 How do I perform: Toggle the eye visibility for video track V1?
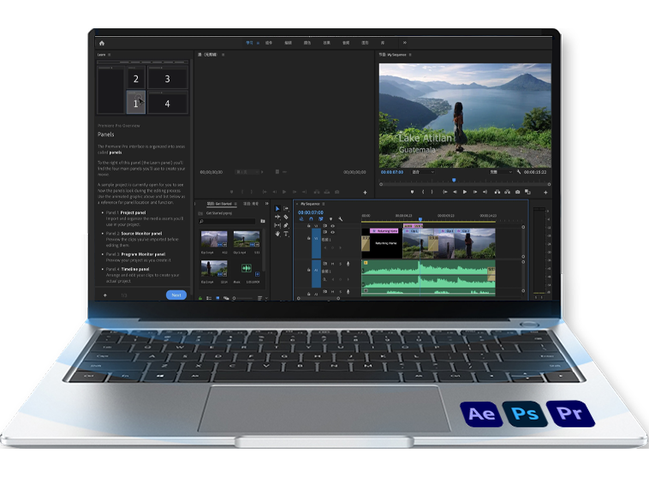click(332, 232)
